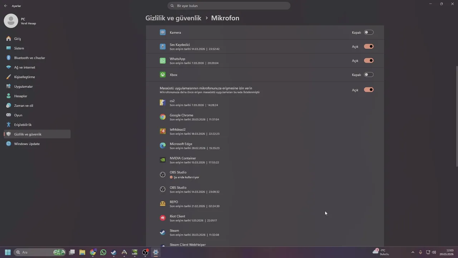
Task: Go back with the arrow next to Ayarlar
Action: (6, 6)
